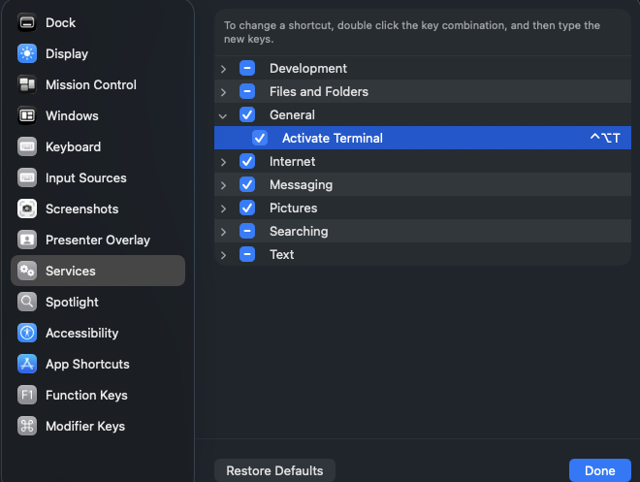Switch to the Keyboard sidebar item
640x482 pixels.
(x=73, y=146)
